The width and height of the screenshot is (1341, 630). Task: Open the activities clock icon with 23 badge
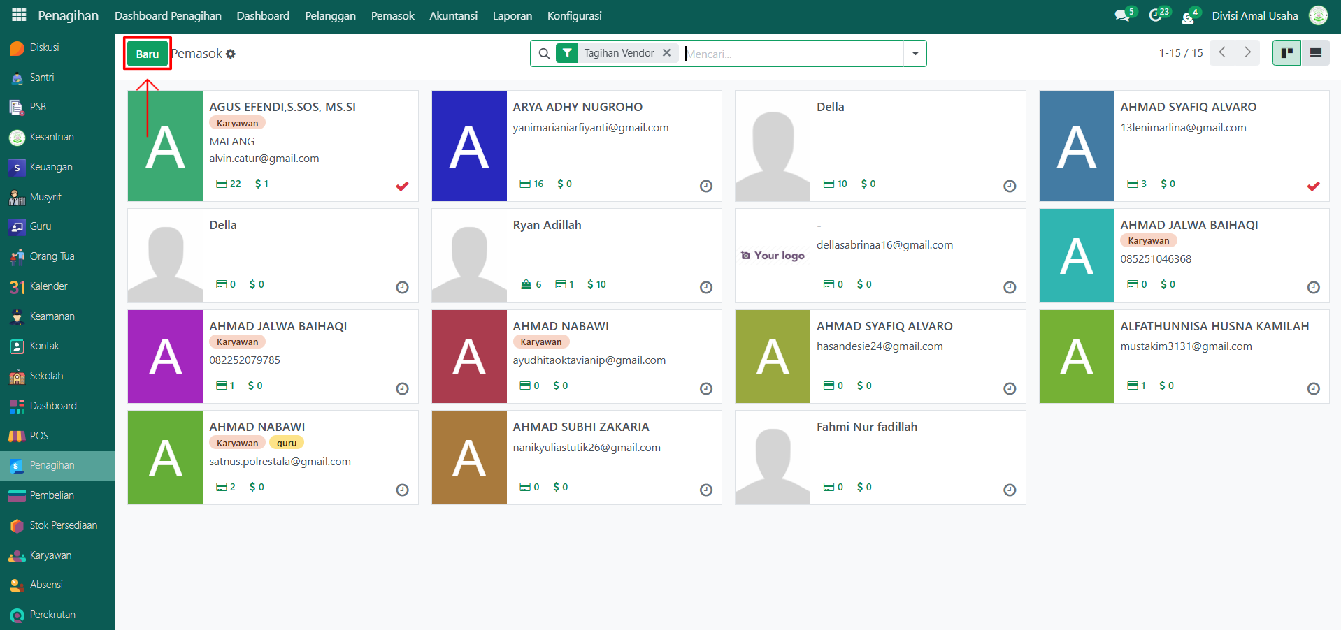(x=1156, y=15)
